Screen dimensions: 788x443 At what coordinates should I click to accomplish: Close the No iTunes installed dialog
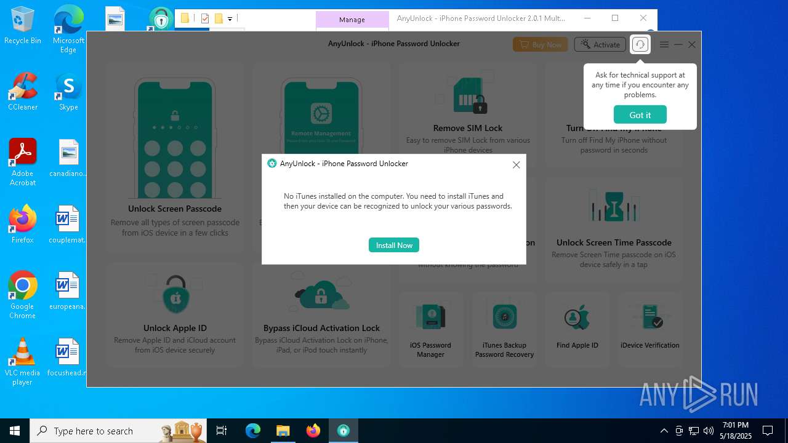[x=516, y=164]
